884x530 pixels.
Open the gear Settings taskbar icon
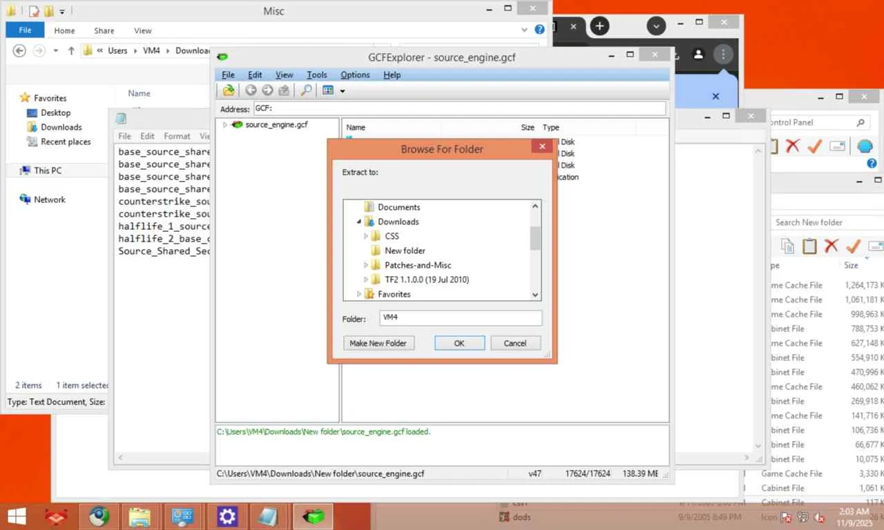[227, 516]
